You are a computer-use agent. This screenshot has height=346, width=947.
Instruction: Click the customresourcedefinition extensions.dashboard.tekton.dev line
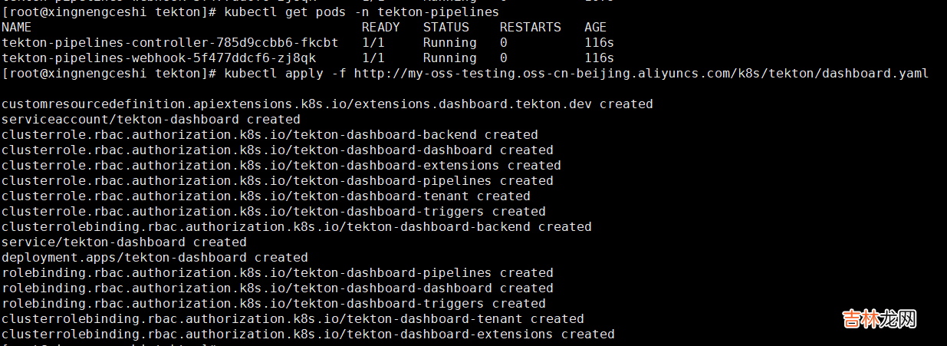[327, 104]
